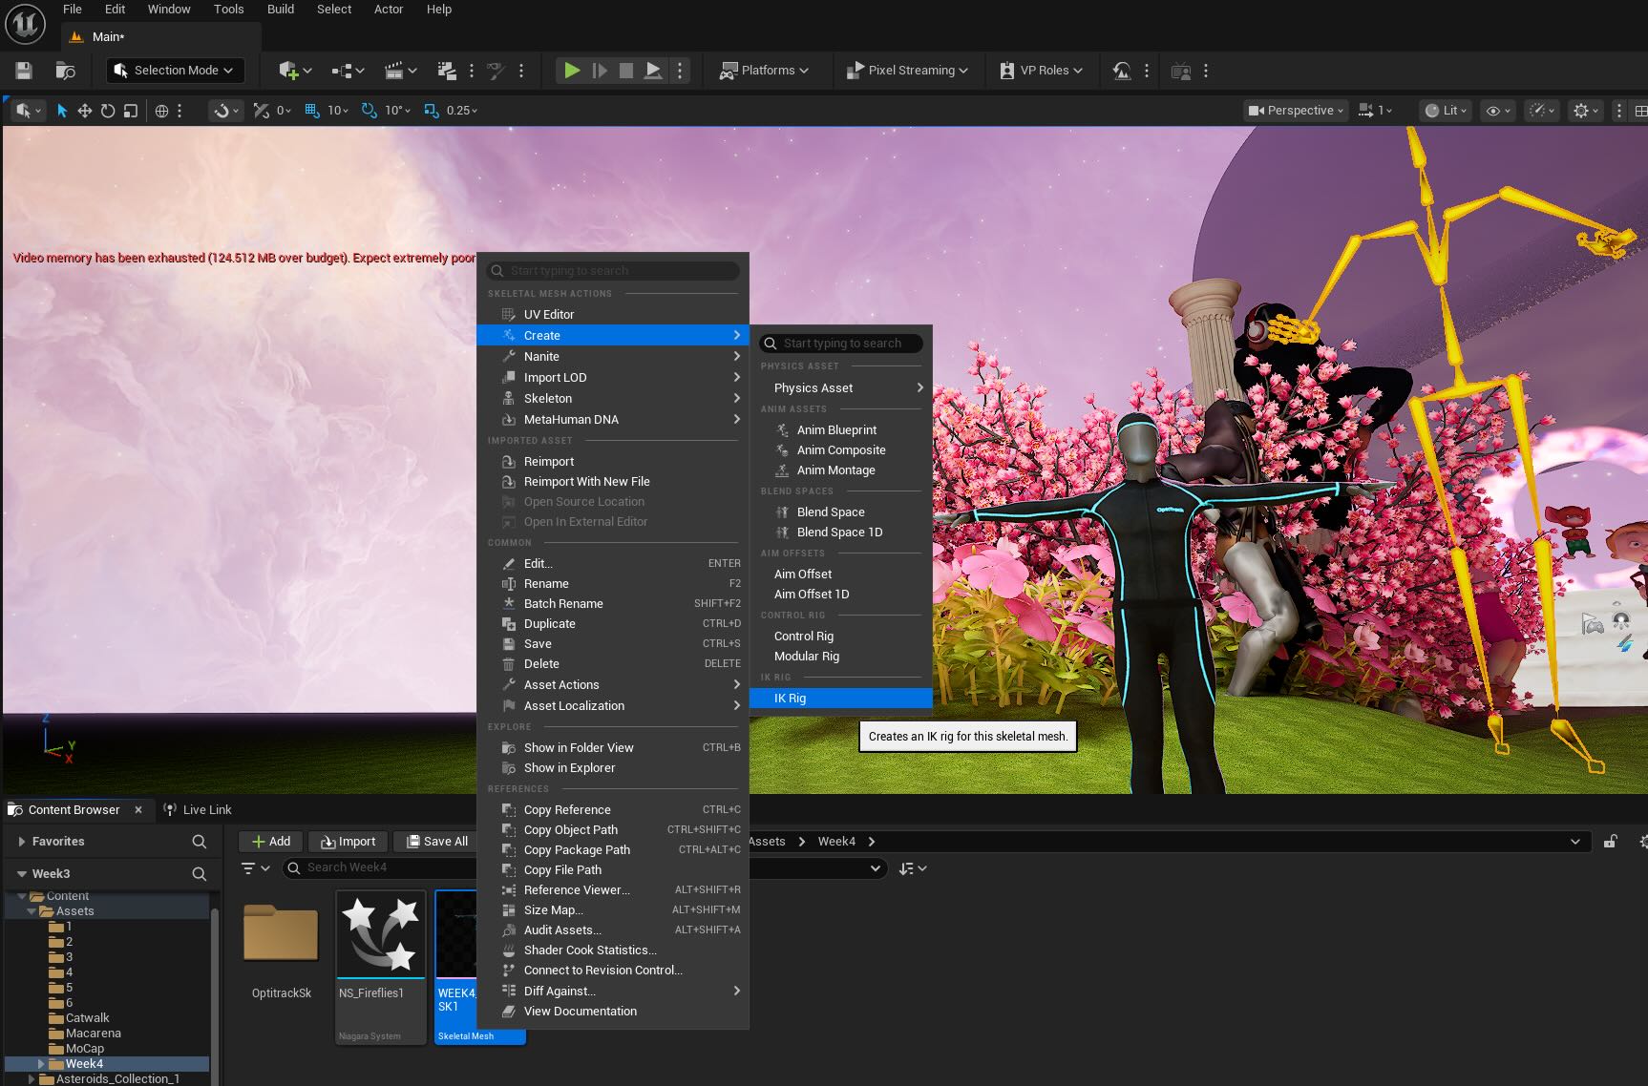Click the Save All button

click(435, 841)
